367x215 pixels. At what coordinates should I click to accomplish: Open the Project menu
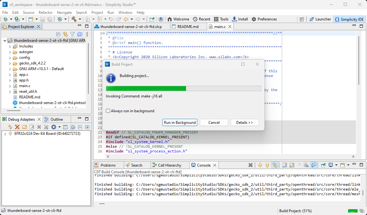pyautogui.click(x=97, y=13)
